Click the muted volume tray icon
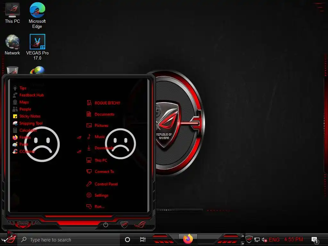Screen dimensions: 328x246 tap(264, 240)
